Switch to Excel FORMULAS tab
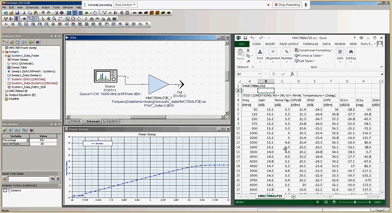 (x=311, y=44)
